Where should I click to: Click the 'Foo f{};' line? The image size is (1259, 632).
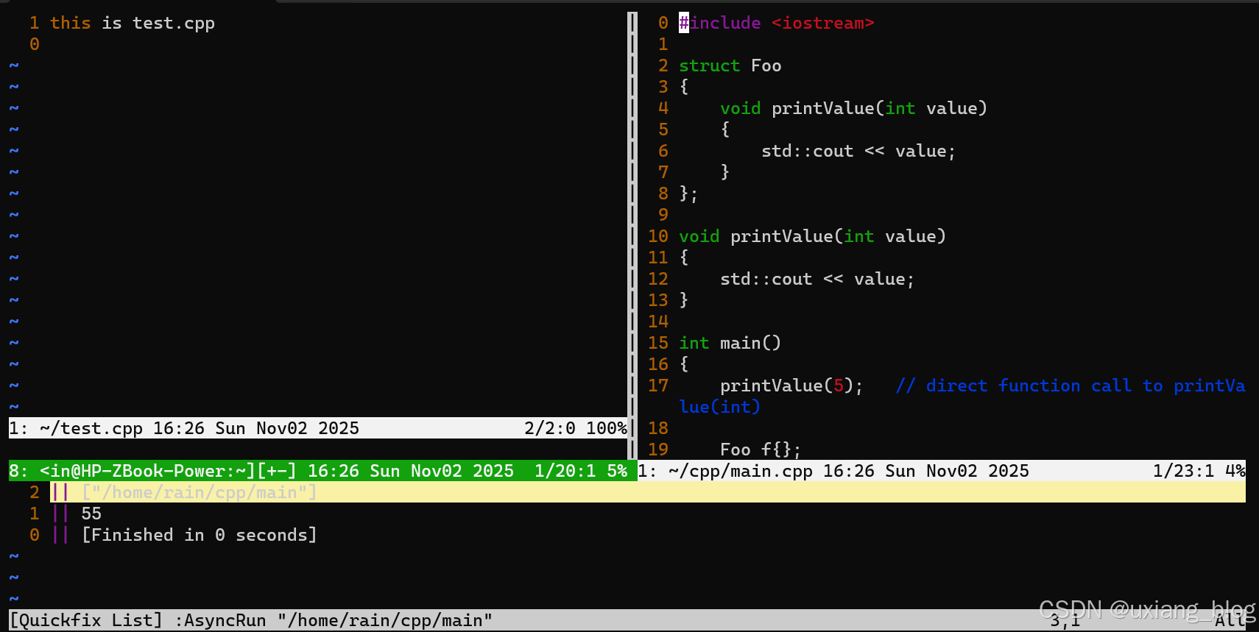(x=761, y=450)
